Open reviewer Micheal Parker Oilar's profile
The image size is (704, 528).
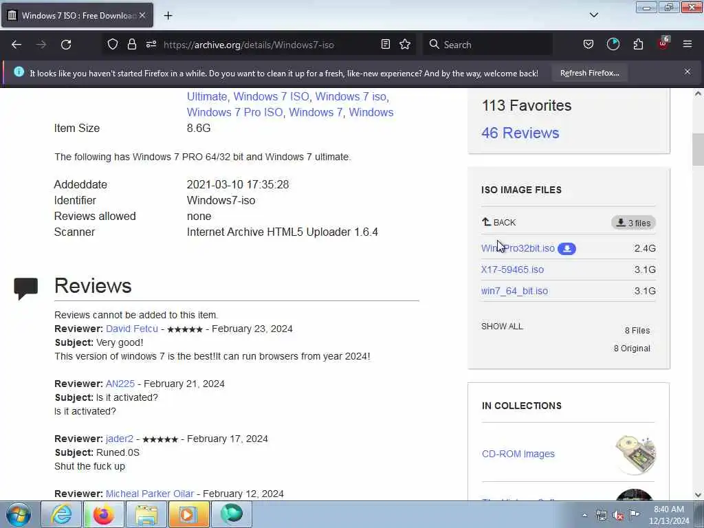coord(150,494)
